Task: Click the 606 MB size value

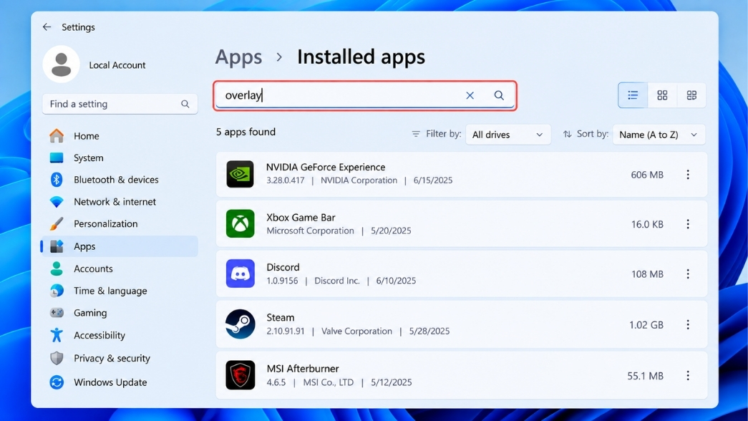Action: [x=647, y=175]
